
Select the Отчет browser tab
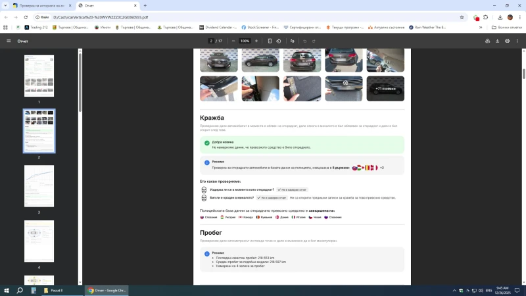coord(107,6)
